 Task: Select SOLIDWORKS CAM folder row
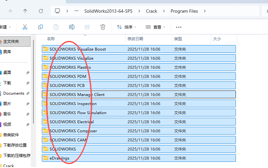(139, 140)
